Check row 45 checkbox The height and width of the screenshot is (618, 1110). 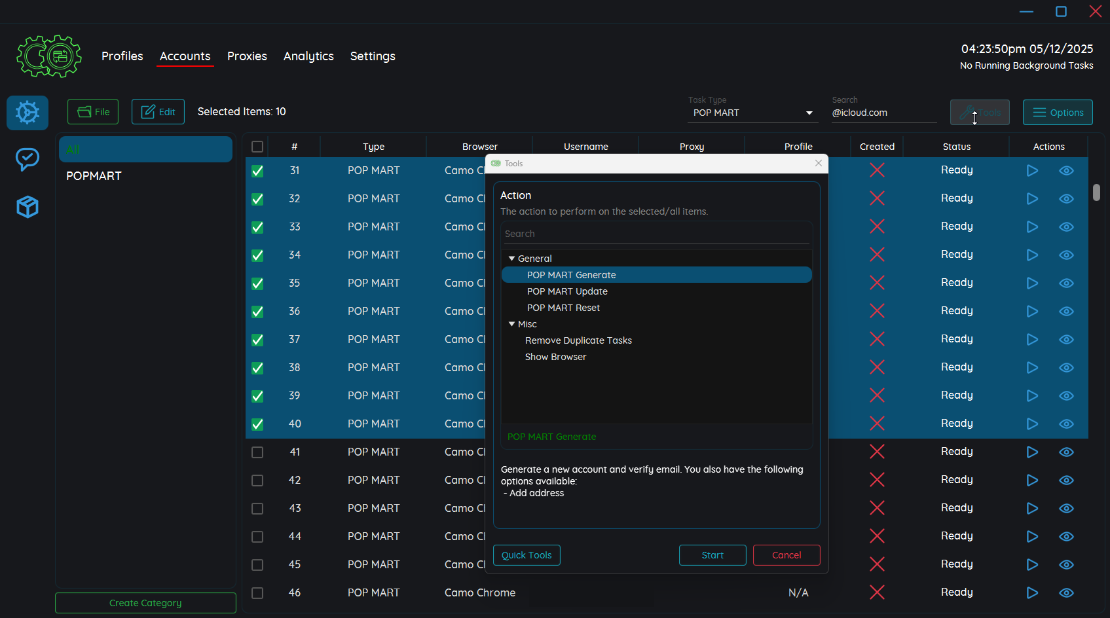pos(257,565)
